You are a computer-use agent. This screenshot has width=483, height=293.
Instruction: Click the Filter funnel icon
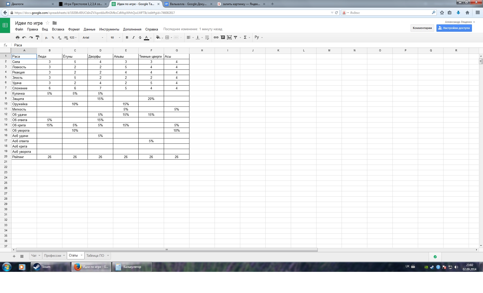(235, 38)
